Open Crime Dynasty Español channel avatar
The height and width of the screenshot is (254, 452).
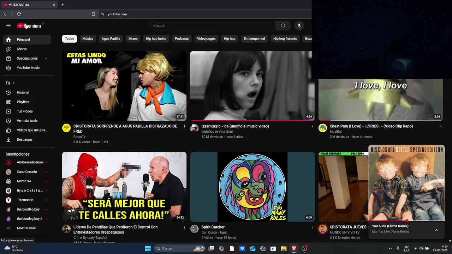coord(66,229)
